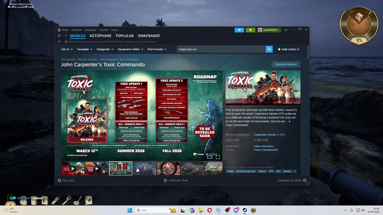383x215 pixels.
Task: Go back with the Steam back arrow
Action: tap(59, 36)
